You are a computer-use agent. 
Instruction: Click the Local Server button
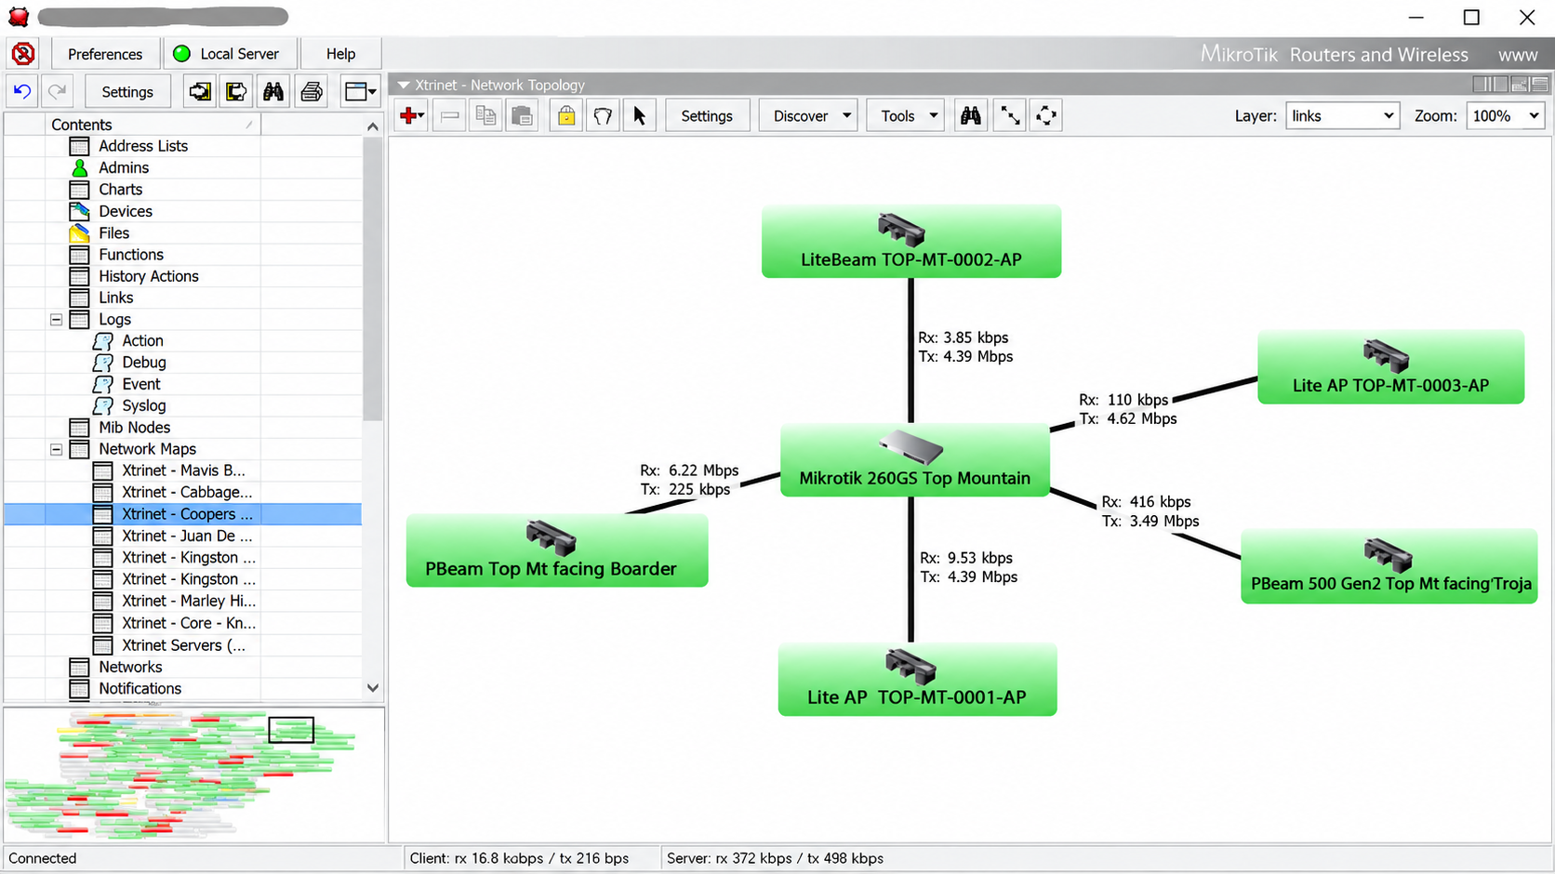233,54
